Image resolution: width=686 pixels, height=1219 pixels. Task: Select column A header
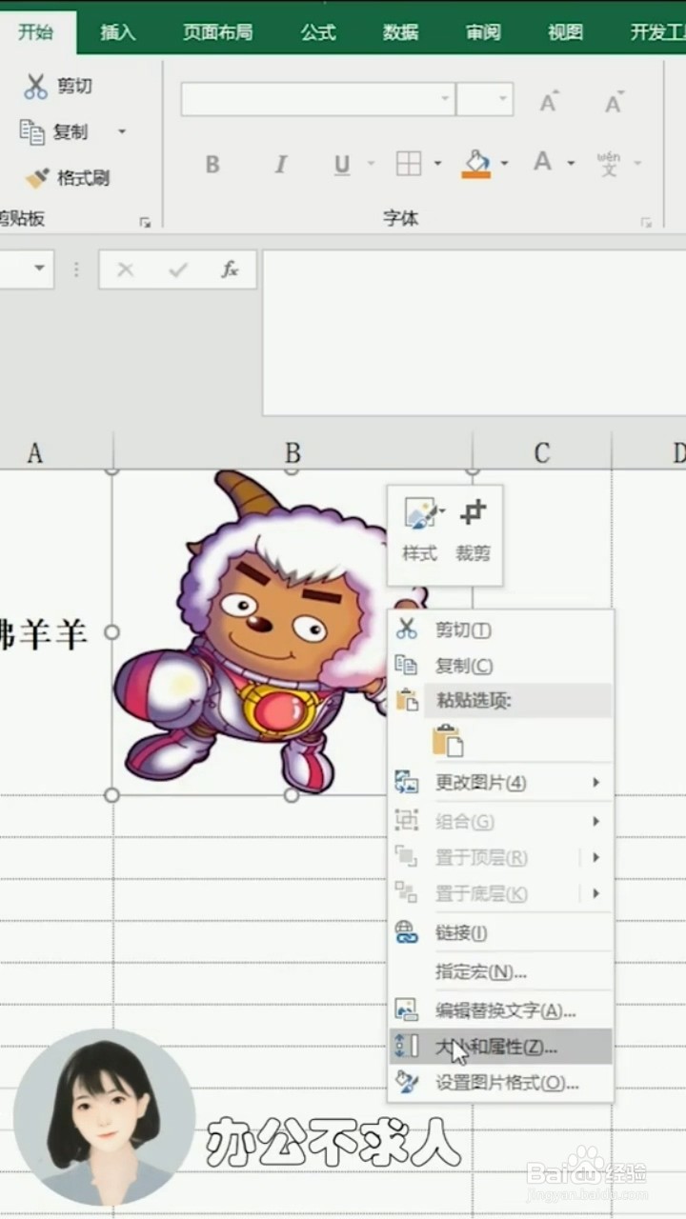[x=55, y=452]
